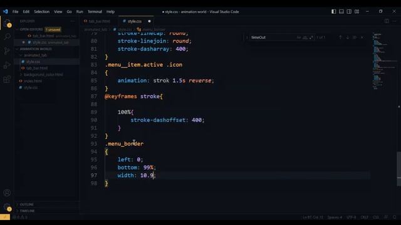This screenshot has width=401, height=225.
Task: Click the editor vertical scrollbar thumb
Action: [398, 168]
